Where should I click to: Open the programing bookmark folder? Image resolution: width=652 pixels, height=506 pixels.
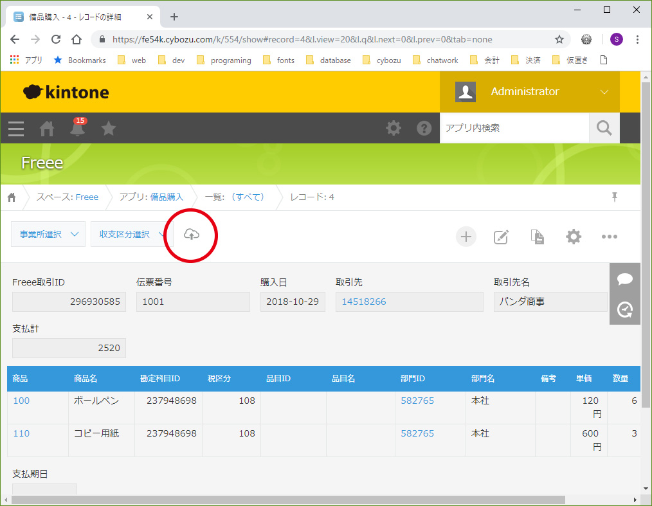click(224, 60)
